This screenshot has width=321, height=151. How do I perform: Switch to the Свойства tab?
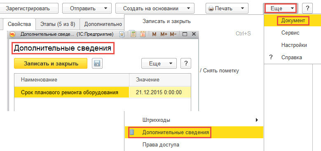click(19, 24)
